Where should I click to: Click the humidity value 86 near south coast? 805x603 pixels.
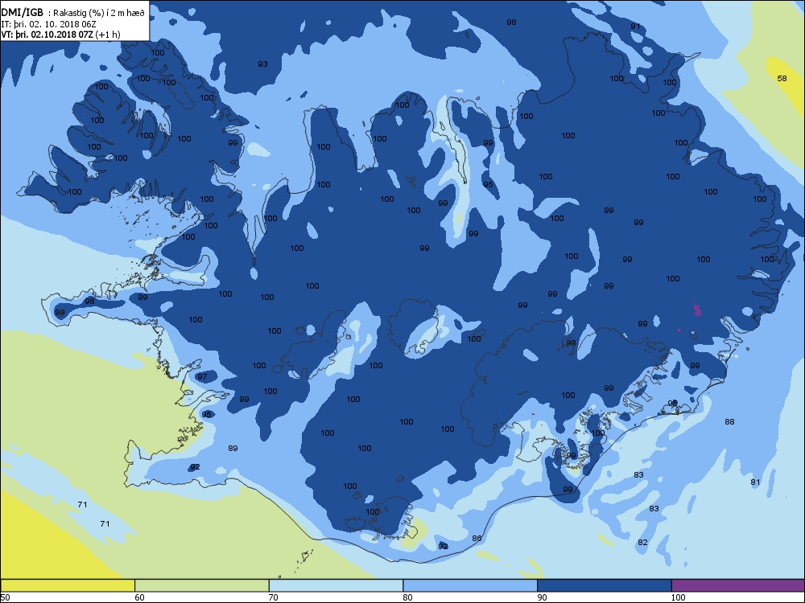pyautogui.click(x=477, y=539)
